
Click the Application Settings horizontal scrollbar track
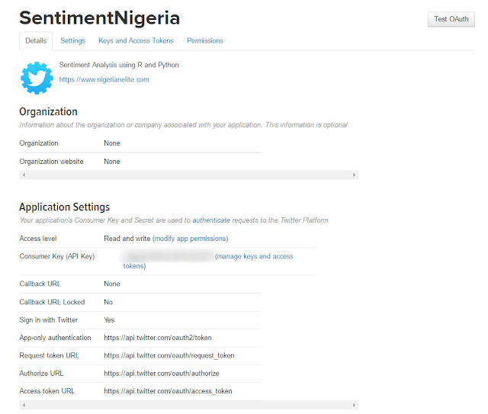[189, 405]
